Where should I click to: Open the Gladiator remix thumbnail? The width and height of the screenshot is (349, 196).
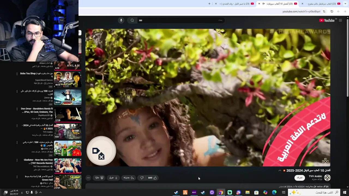[68, 166]
